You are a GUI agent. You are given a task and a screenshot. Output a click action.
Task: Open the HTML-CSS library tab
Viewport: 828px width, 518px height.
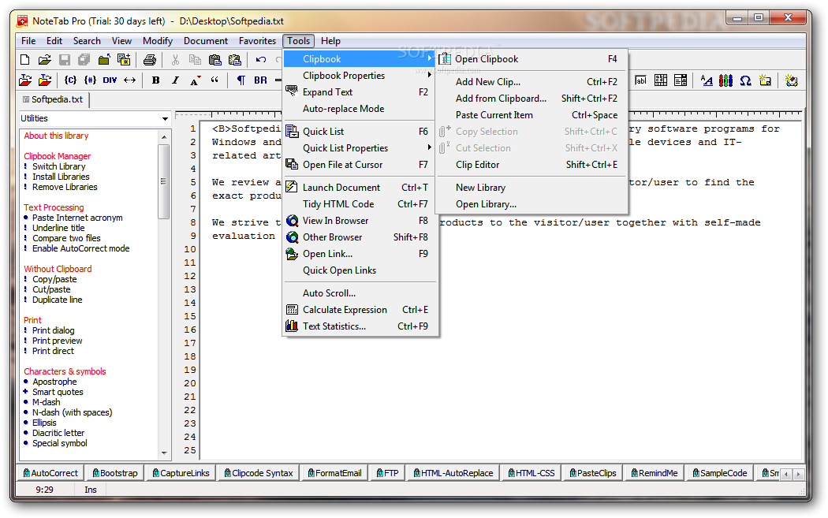pyautogui.click(x=531, y=473)
